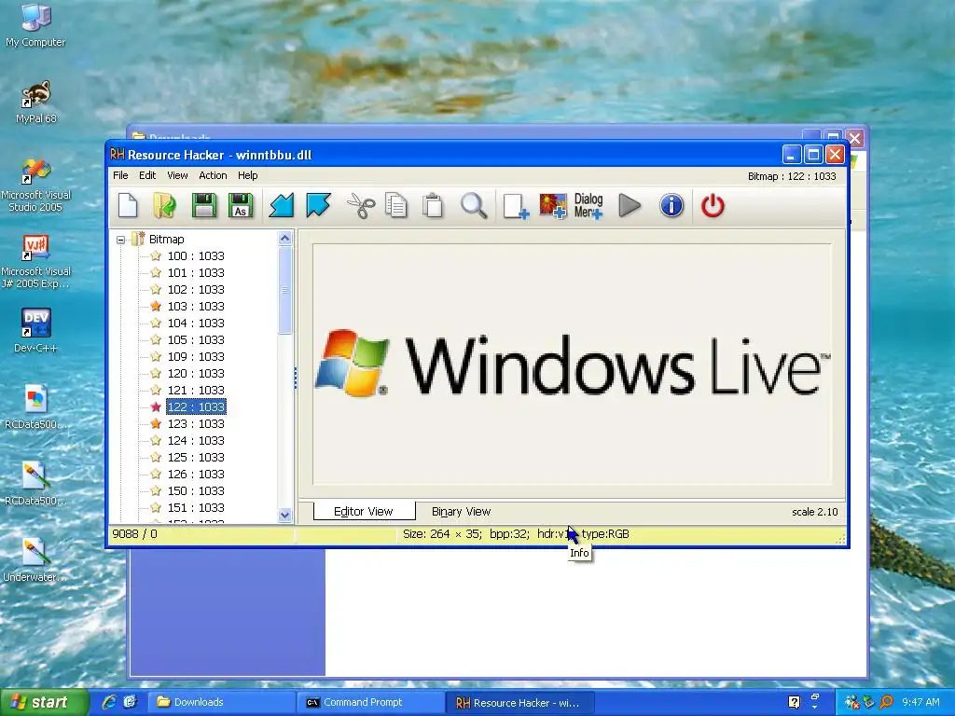The height and width of the screenshot is (716, 955).
Task: Select bitmap resource 122 : 1033
Action: click(196, 406)
